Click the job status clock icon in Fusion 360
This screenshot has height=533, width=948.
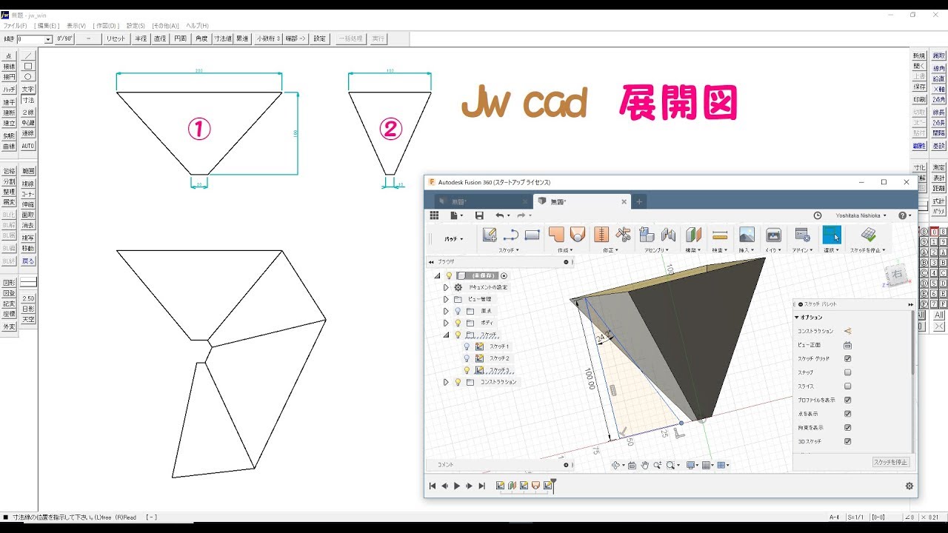(x=818, y=215)
